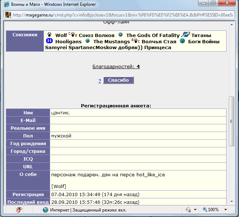This screenshot has width=239, height=217.
Task: Click the 100% zoom level text
Action: click(213, 210)
